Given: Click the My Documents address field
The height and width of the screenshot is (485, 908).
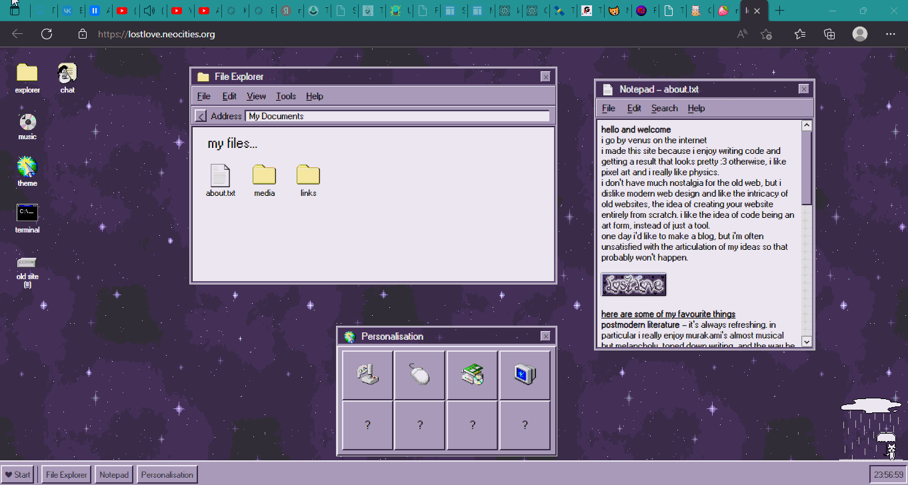Looking at the screenshot, I should click(x=397, y=116).
